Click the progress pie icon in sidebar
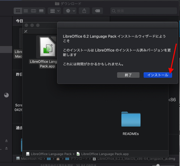Viewport: 180px width, 166px height. click(x=6, y=95)
